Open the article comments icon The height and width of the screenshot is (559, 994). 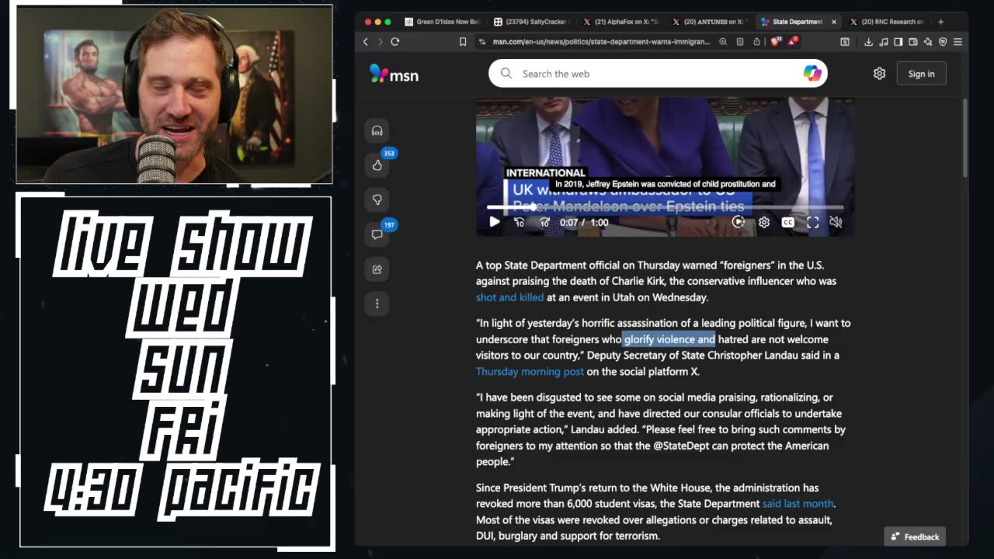377,234
